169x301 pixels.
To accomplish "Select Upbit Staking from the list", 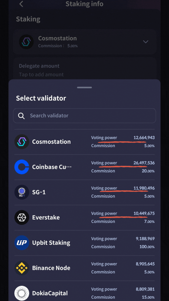I will click(51, 243).
